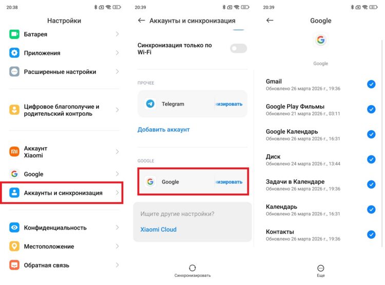Image resolution: width=385 pixels, height=285 pixels.
Task: Go back from Accounts and sync screen
Action: click(142, 21)
